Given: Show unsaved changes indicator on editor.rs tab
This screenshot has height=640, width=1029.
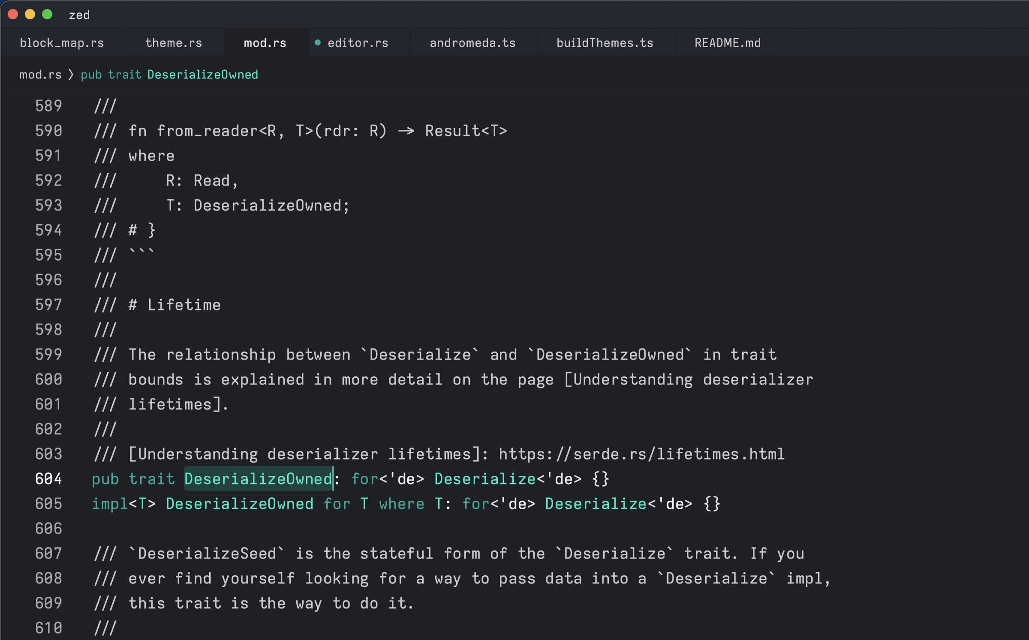Looking at the screenshot, I should (x=318, y=42).
